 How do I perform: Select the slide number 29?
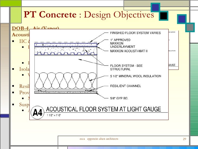click(184, 139)
